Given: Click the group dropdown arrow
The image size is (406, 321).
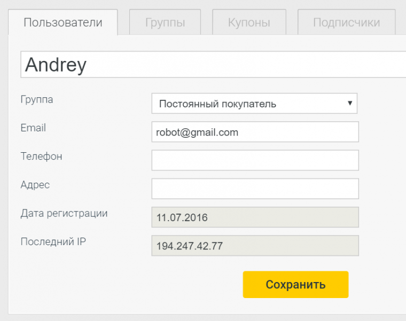Looking at the screenshot, I should point(350,103).
